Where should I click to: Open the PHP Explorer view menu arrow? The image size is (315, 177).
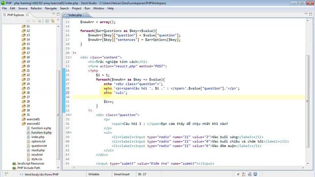click(x=58, y=20)
